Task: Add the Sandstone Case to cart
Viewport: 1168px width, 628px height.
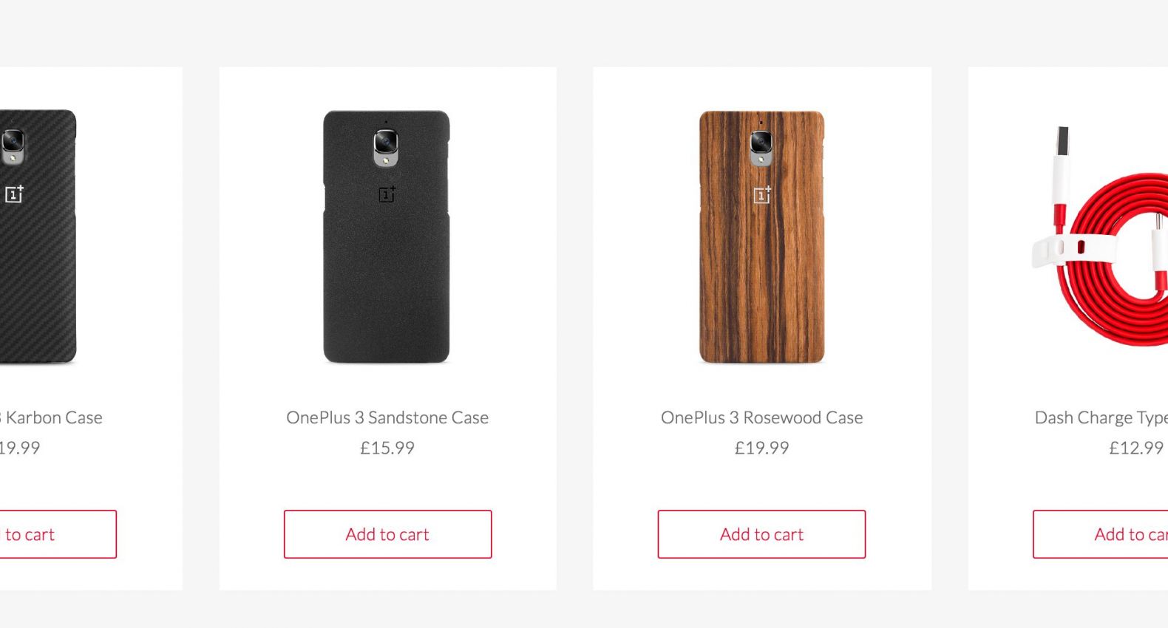Action: pos(387,534)
